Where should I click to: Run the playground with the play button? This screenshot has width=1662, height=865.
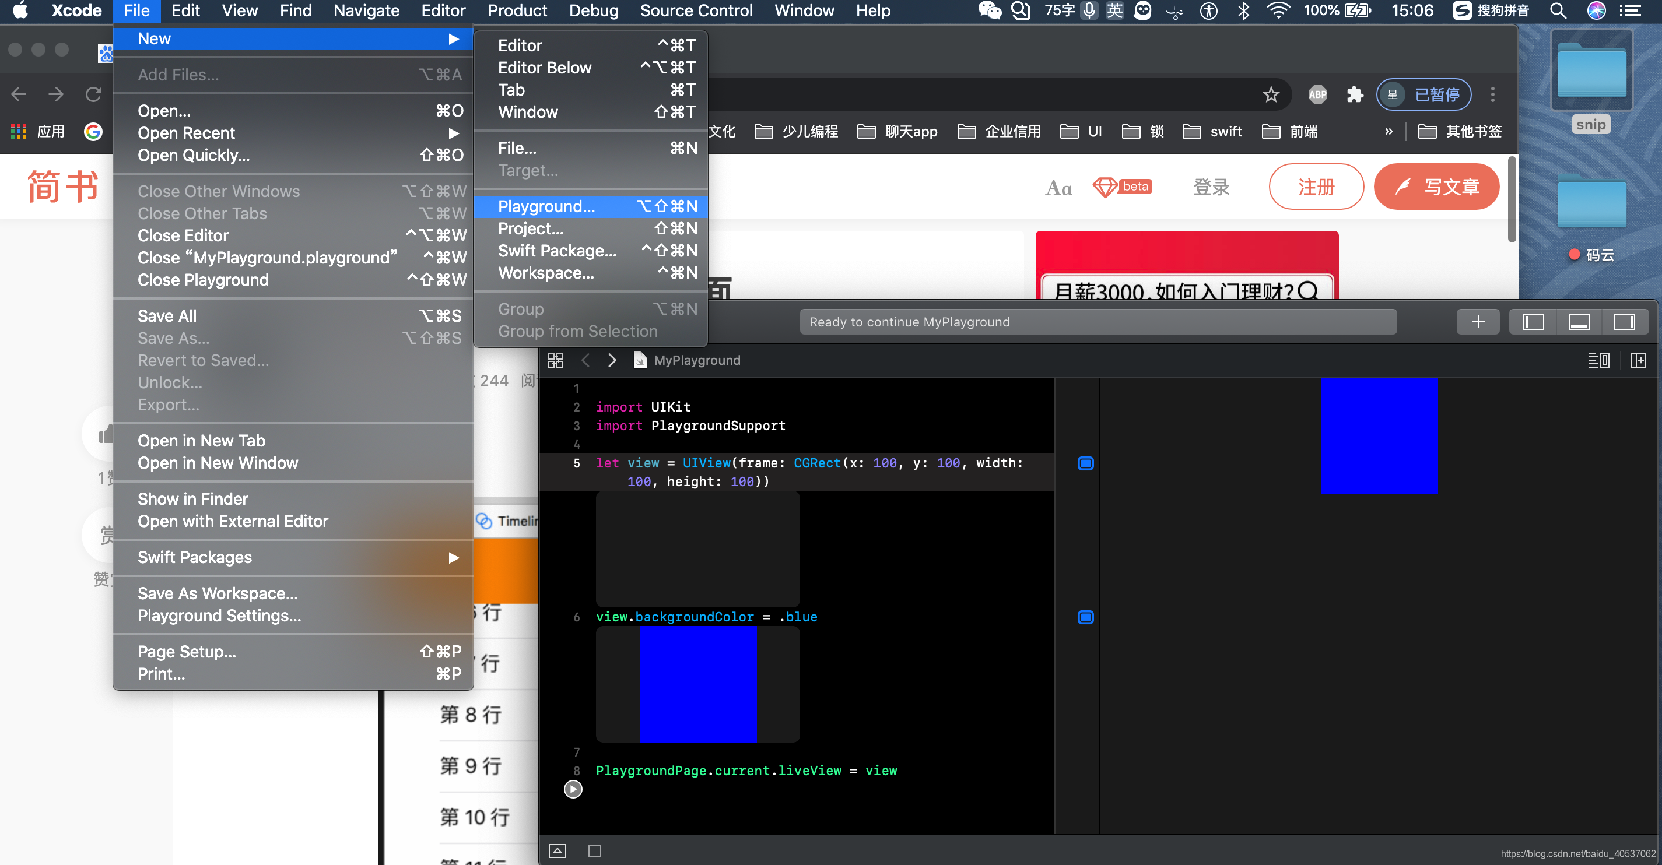click(572, 789)
